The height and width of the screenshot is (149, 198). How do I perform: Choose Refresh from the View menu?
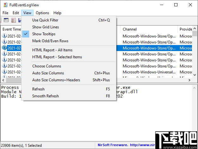coord(69,89)
